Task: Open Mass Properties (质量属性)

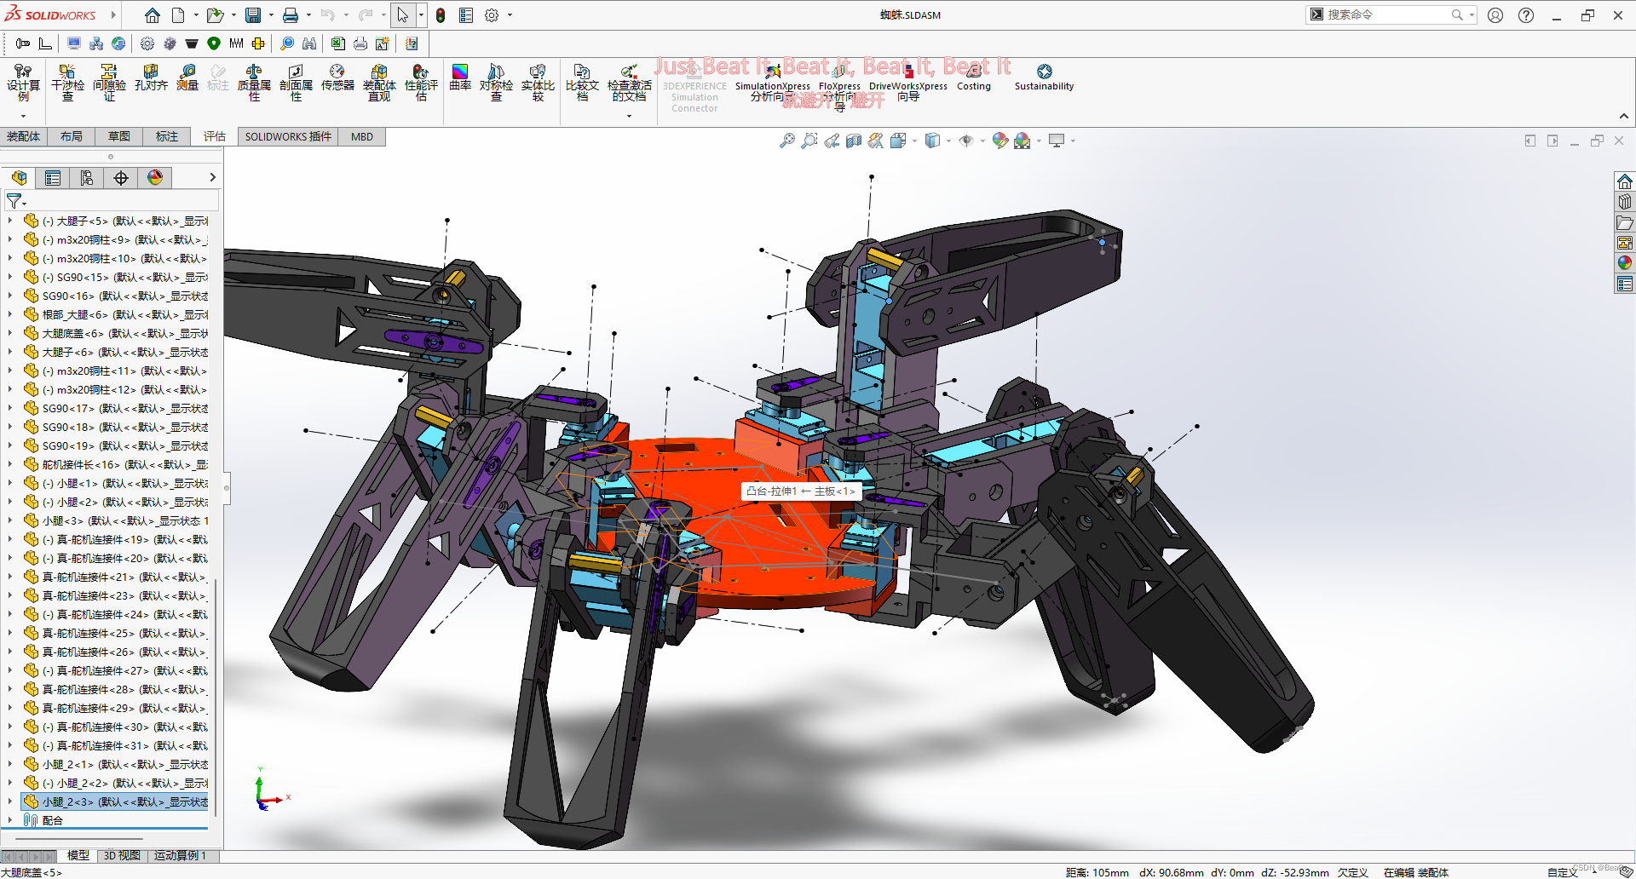Action: (x=254, y=83)
